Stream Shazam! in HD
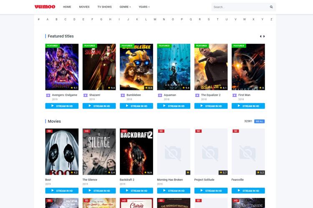 (x=99, y=106)
